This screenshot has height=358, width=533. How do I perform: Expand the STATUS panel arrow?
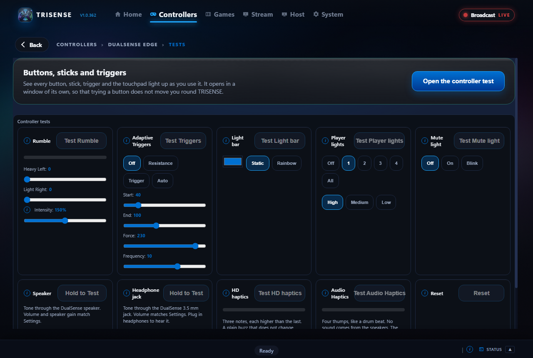pyautogui.click(x=510, y=349)
